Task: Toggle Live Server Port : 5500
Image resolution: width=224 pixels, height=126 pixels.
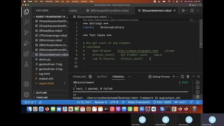Action: tap(162, 102)
